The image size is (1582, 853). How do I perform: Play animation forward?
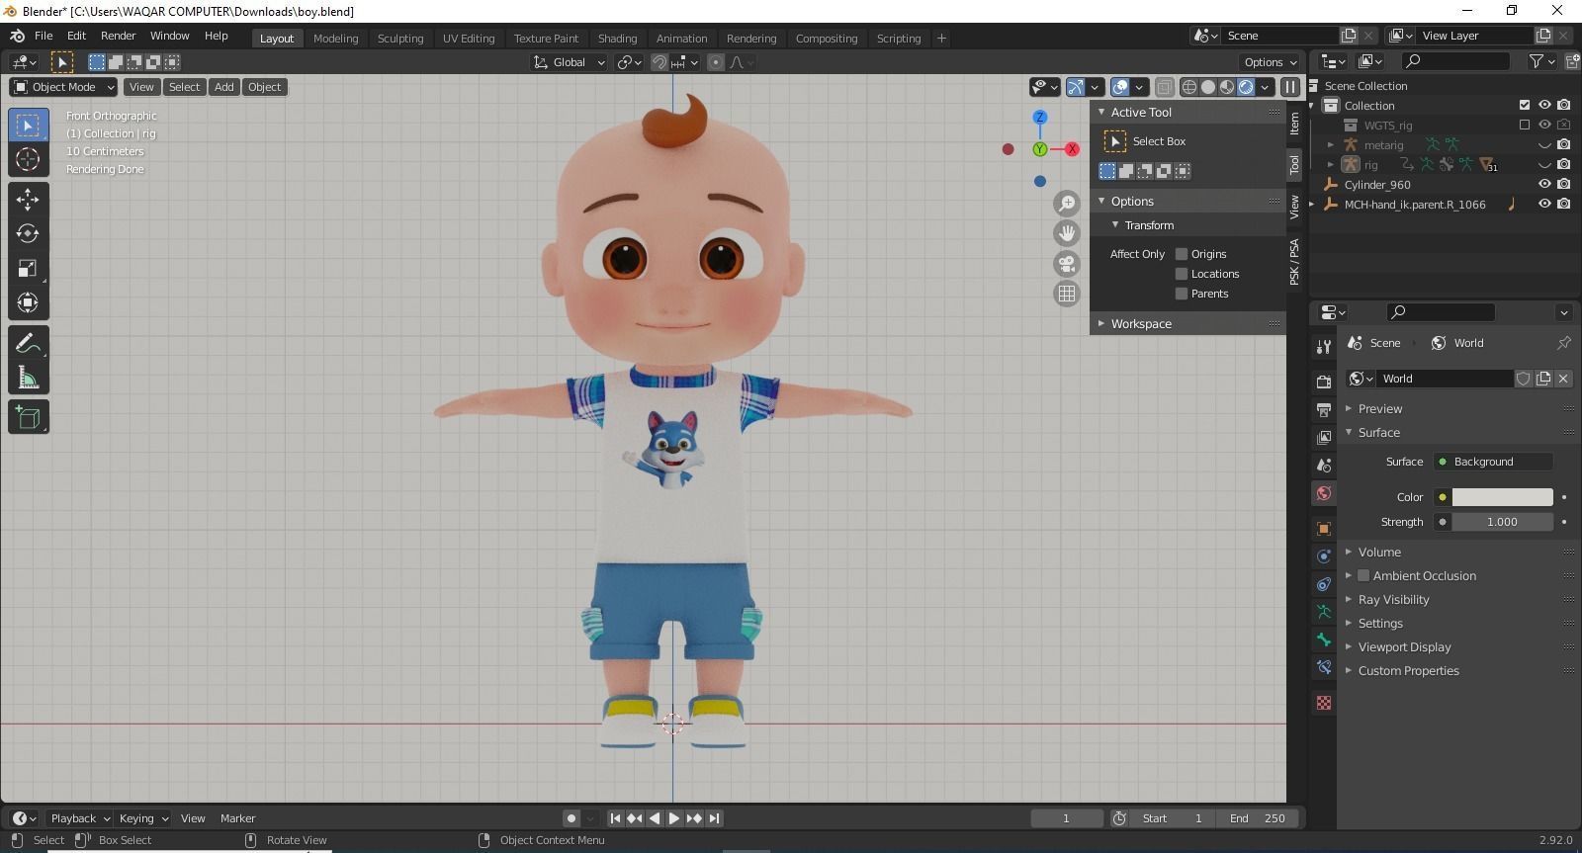coord(674,818)
